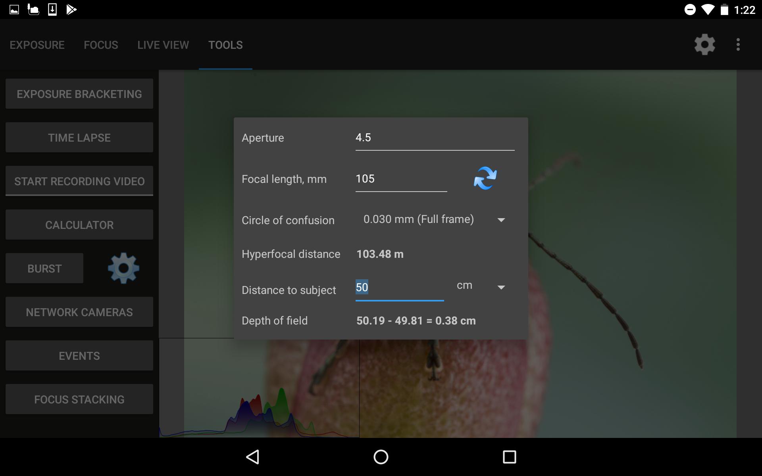The image size is (762, 476).
Task: Trigger the Burst button
Action: [44, 268]
